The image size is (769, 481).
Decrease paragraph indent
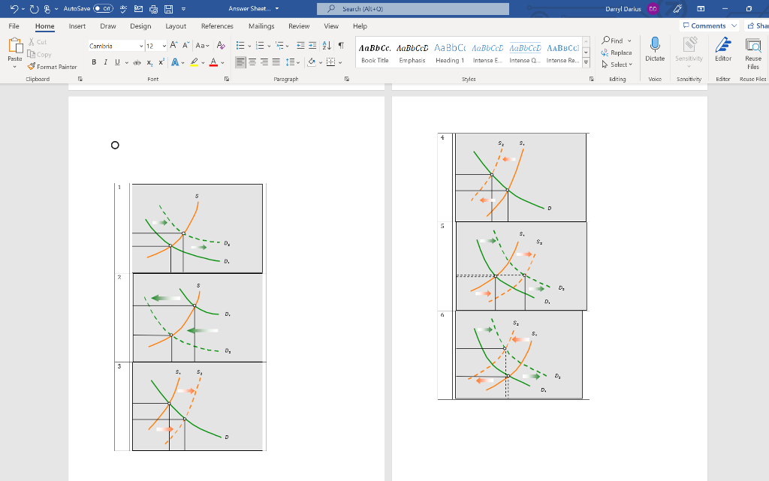coord(300,46)
